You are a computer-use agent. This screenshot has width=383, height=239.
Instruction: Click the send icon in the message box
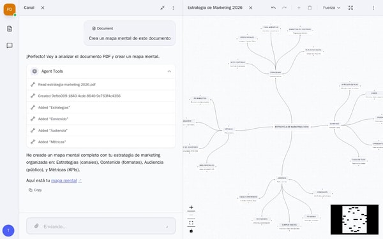point(167,226)
